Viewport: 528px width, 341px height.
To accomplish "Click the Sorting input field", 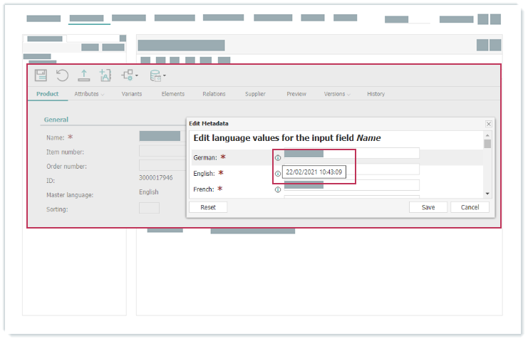I will click(149, 208).
